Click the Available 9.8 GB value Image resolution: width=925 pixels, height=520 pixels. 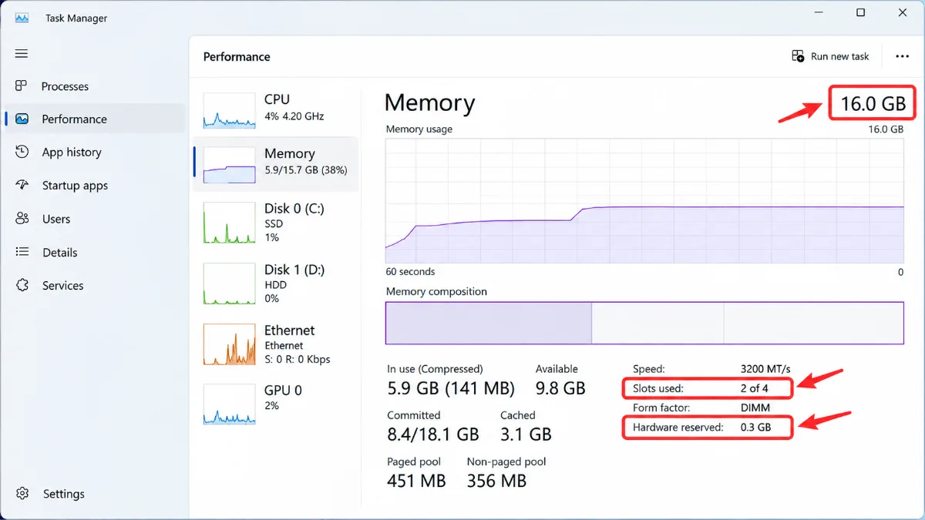click(x=560, y=388)
